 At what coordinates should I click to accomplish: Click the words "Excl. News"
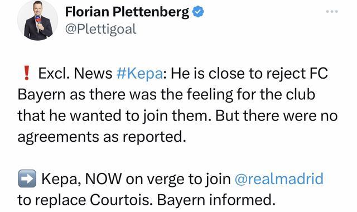75,74
